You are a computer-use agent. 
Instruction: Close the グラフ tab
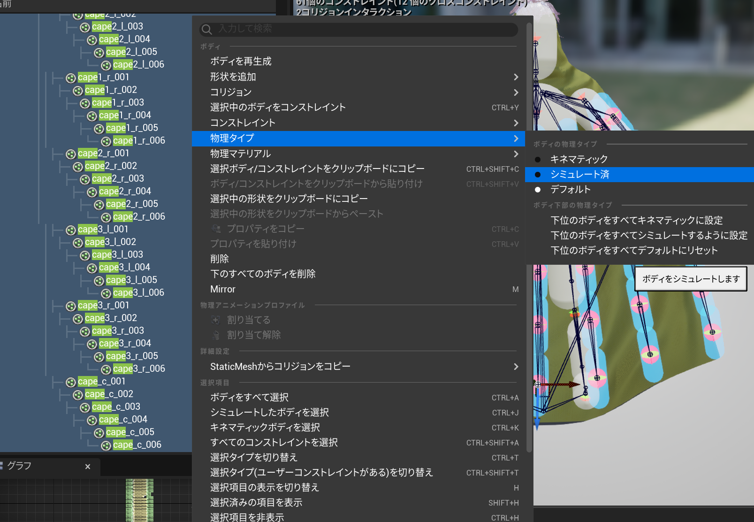(88, 466)
